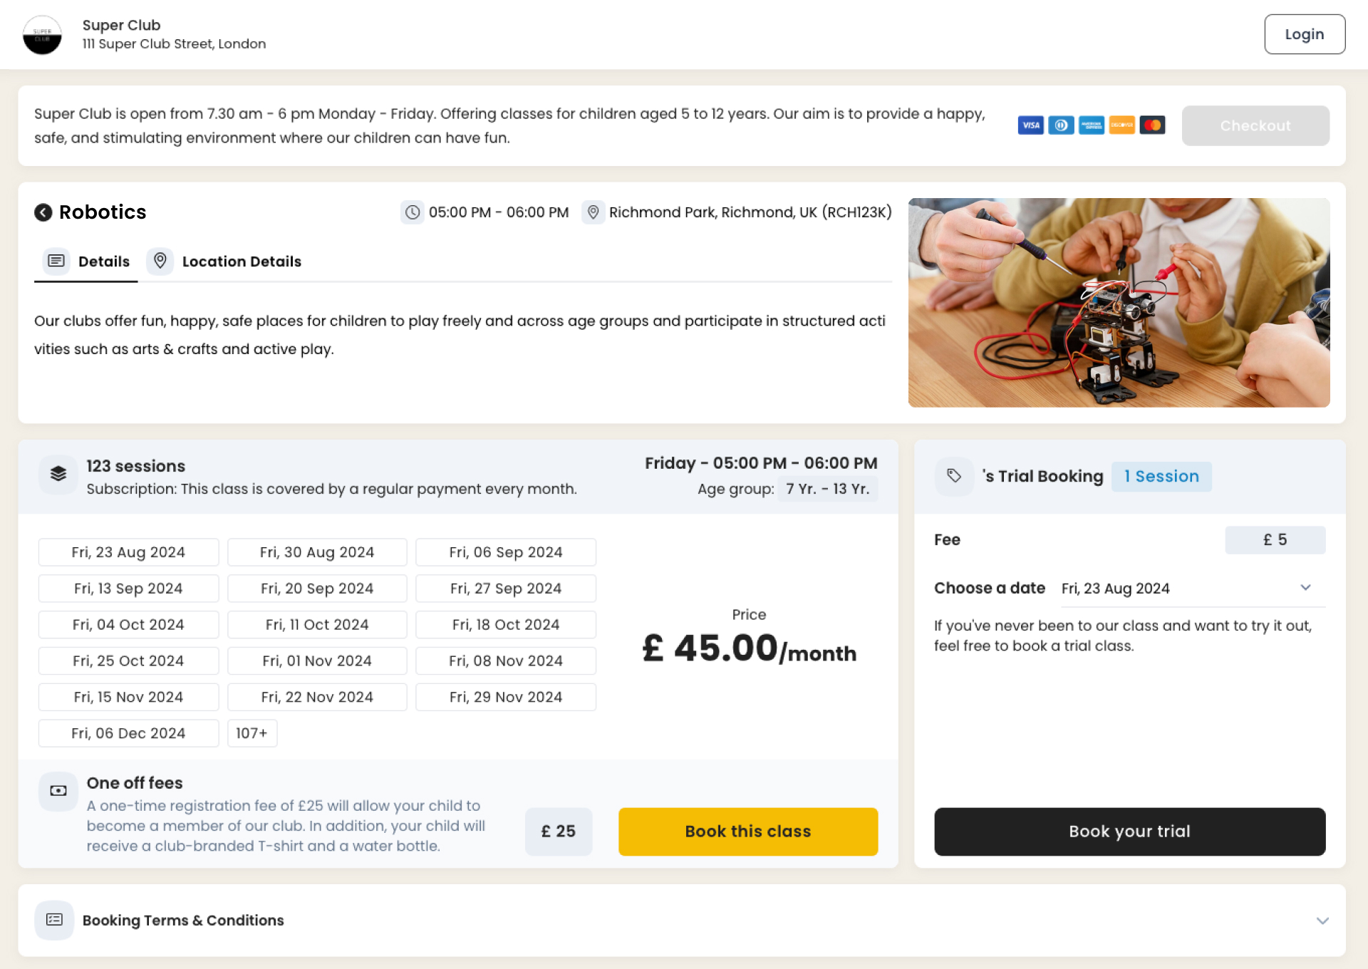Viewport: 1368px width, 969px height.
Task: Click the Super Club logo
Action: (43, 34)
